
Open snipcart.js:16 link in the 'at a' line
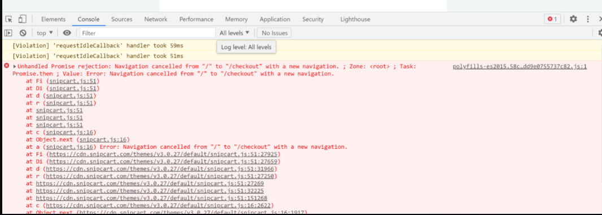pos(69,147)
